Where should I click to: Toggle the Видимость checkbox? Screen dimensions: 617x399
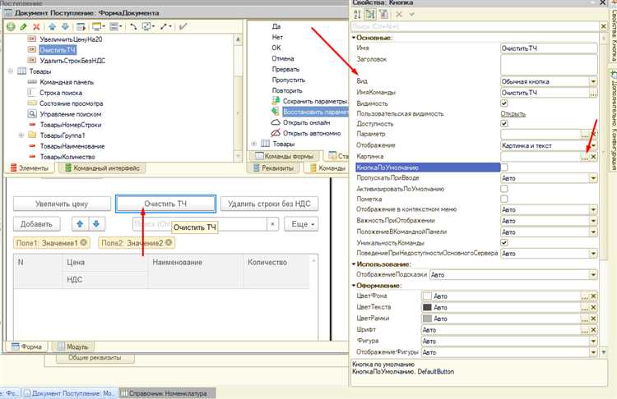504,103
